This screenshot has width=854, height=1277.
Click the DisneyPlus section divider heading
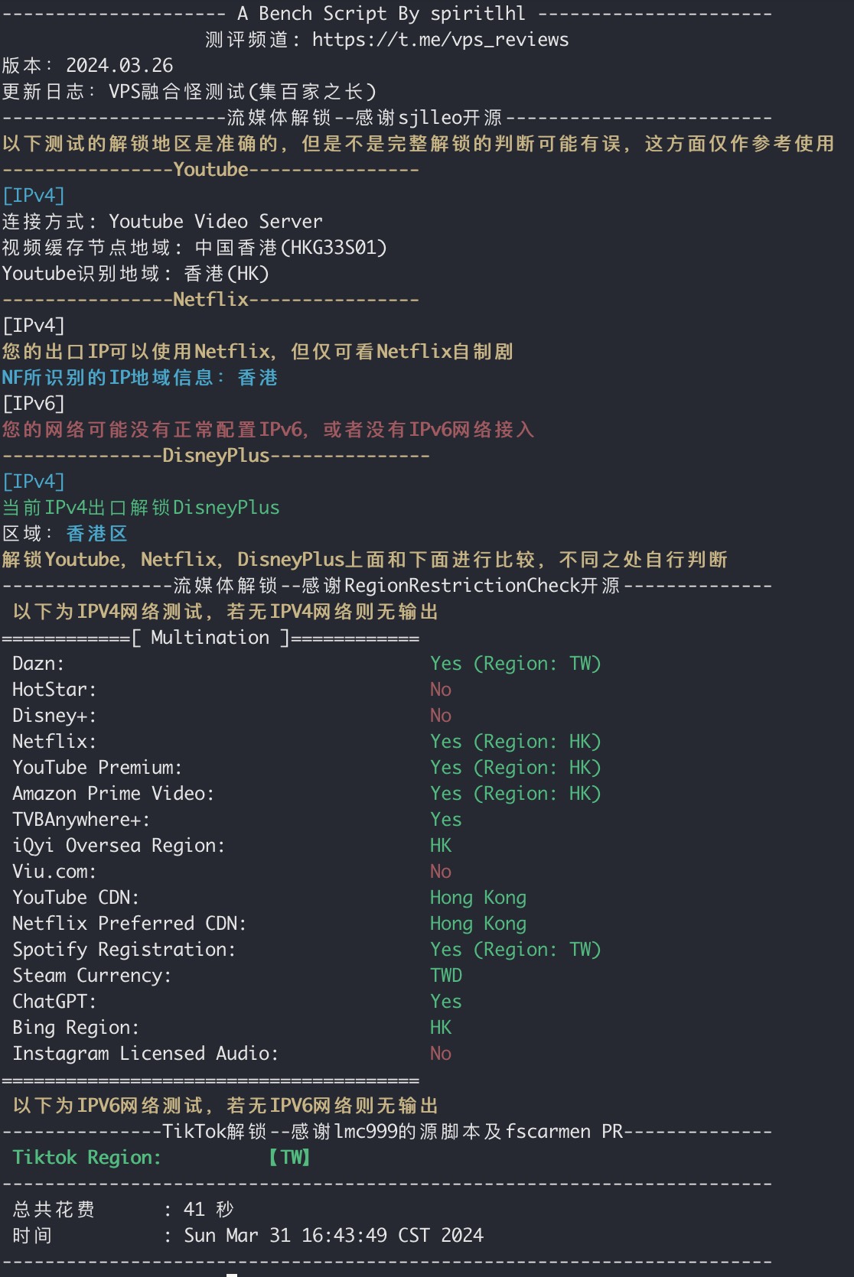(x=216, y=456)
